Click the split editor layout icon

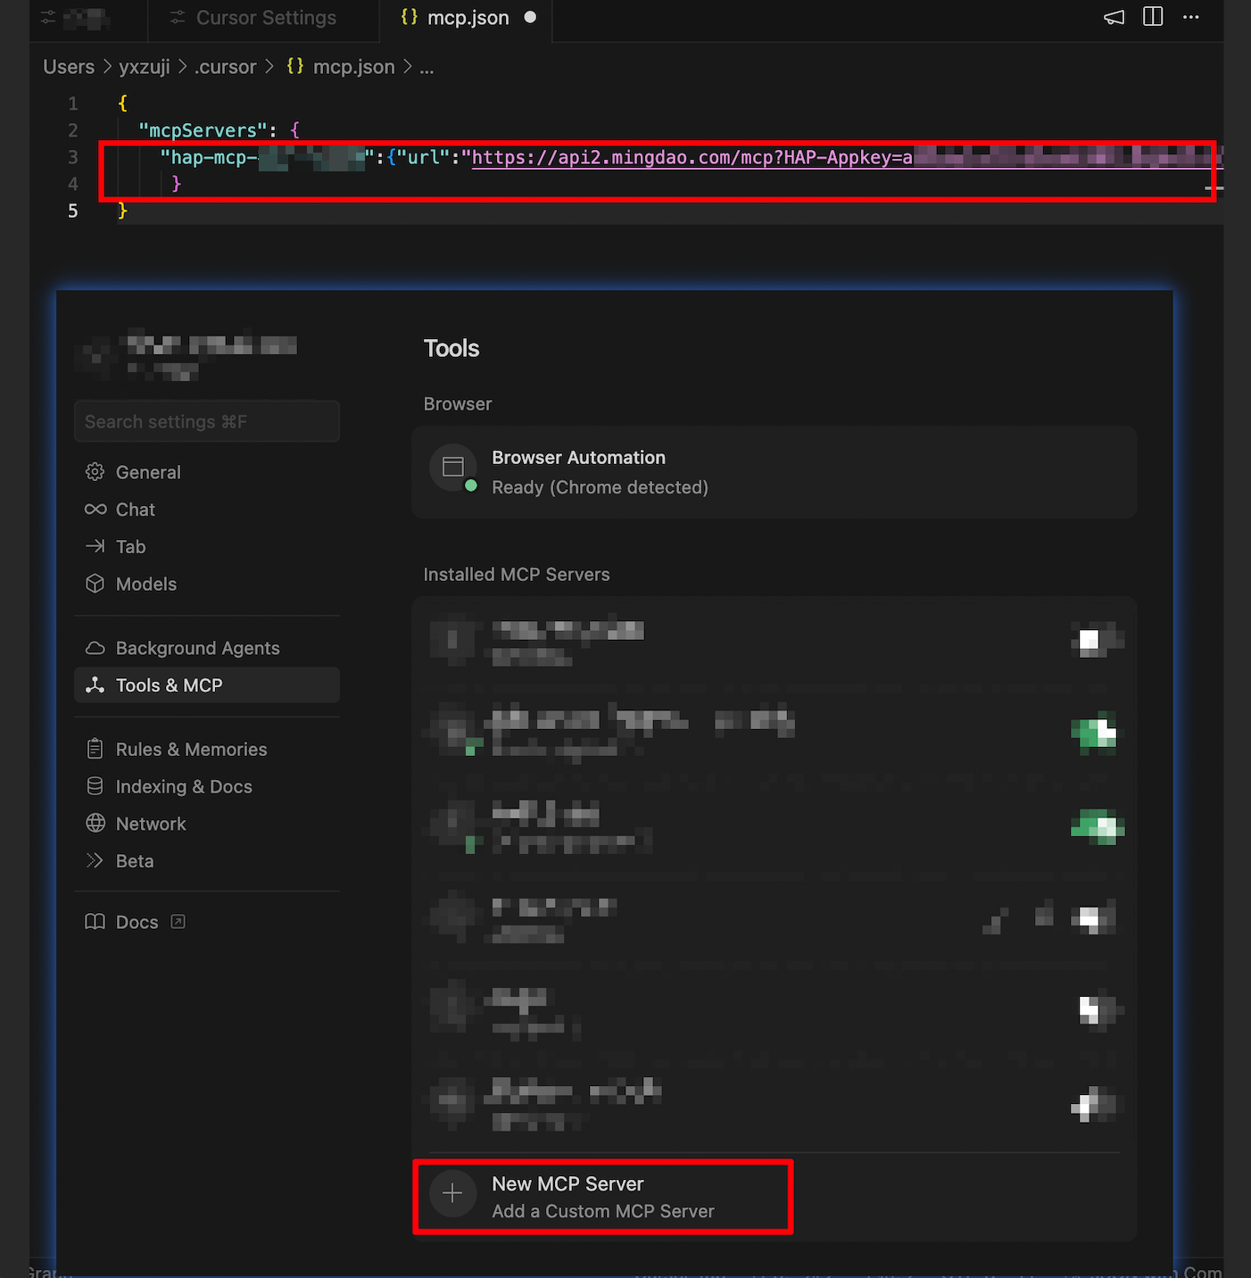point(1153,17)
